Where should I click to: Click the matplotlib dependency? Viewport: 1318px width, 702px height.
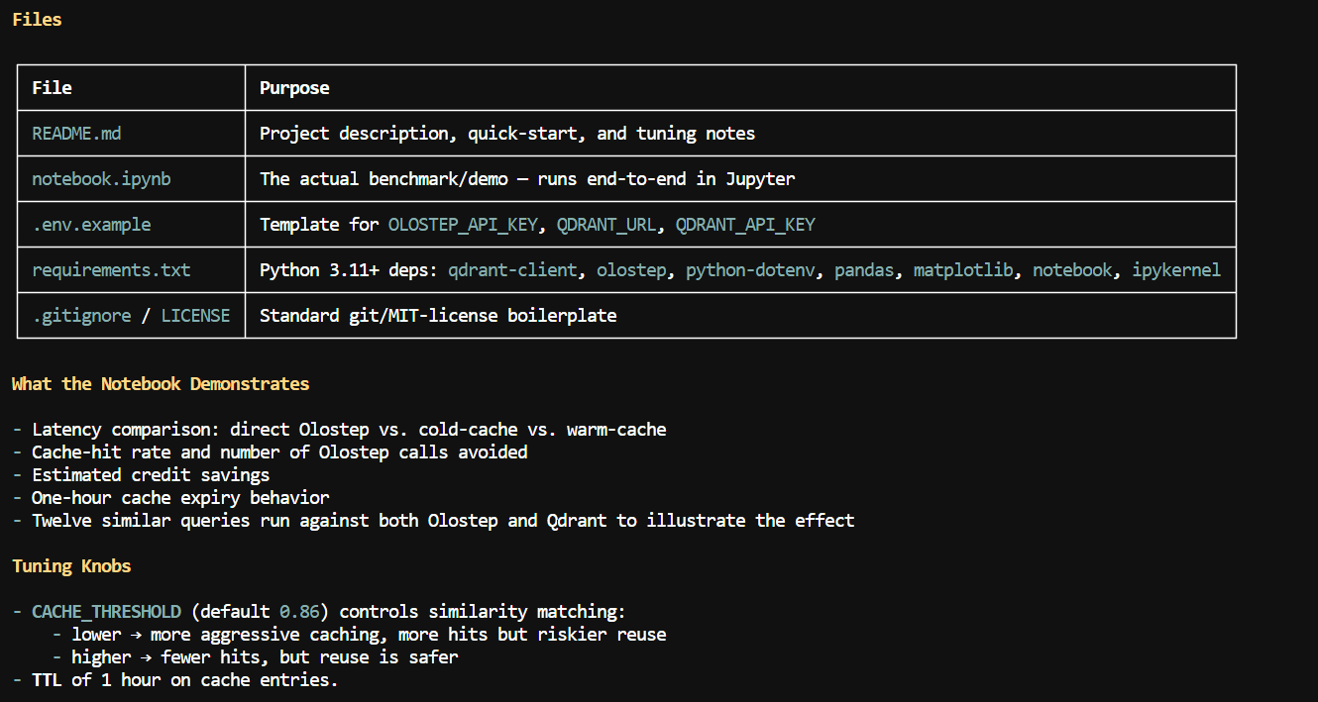pyautogui.click(x=963, y=270)
